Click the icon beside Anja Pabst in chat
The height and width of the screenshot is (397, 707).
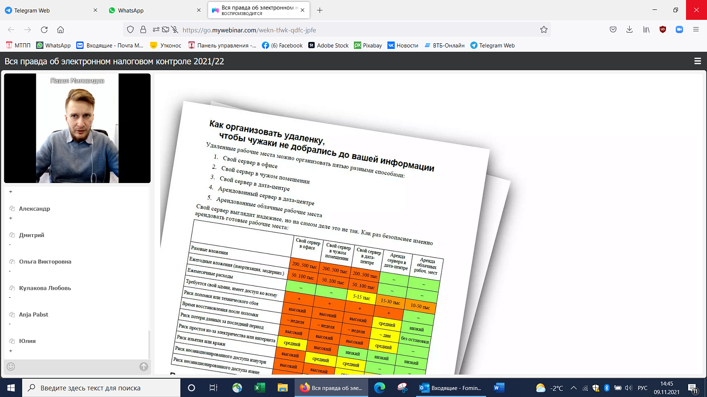(x=12, y=314)
